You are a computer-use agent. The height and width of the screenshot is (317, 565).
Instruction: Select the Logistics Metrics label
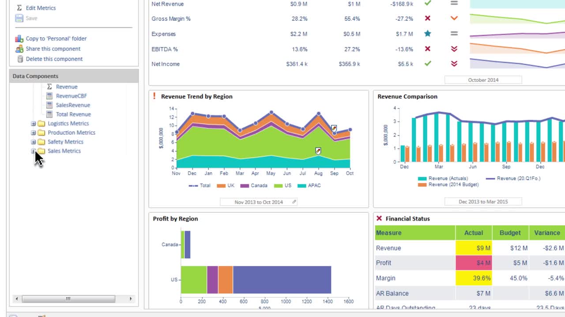(x=68, y=124)
